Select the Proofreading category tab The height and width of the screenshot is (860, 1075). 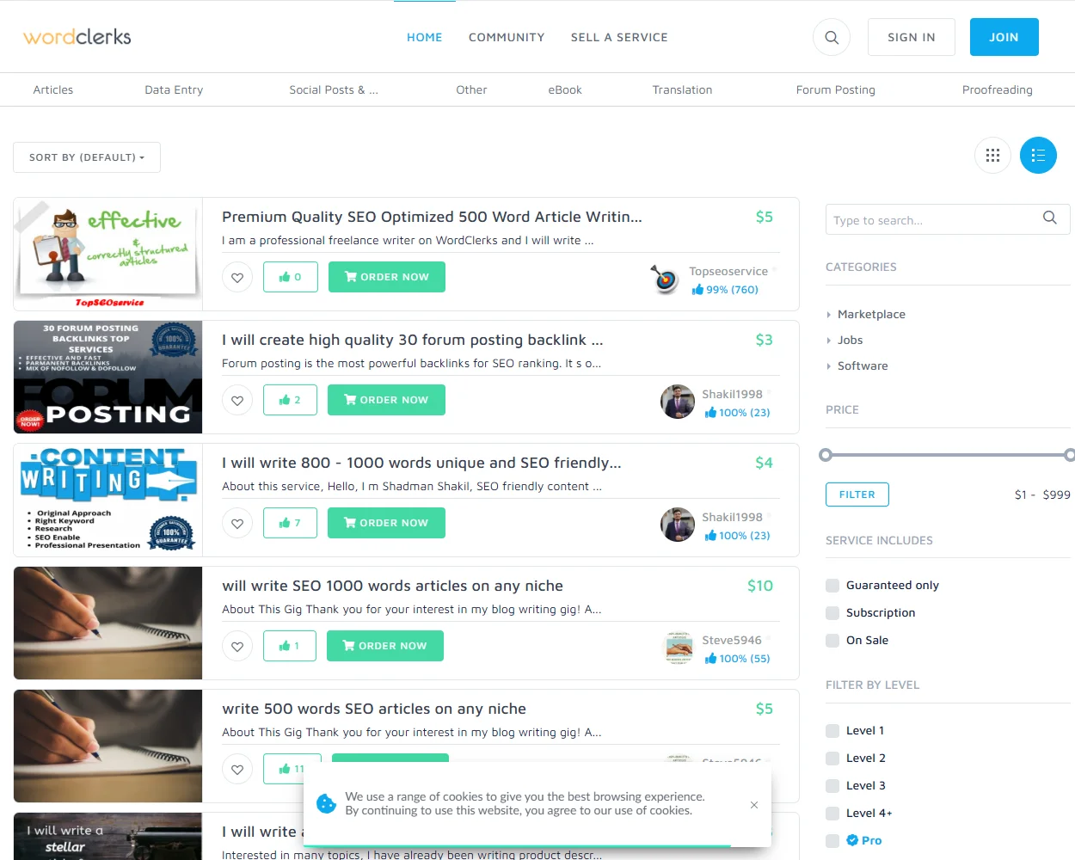click(997, 89)
